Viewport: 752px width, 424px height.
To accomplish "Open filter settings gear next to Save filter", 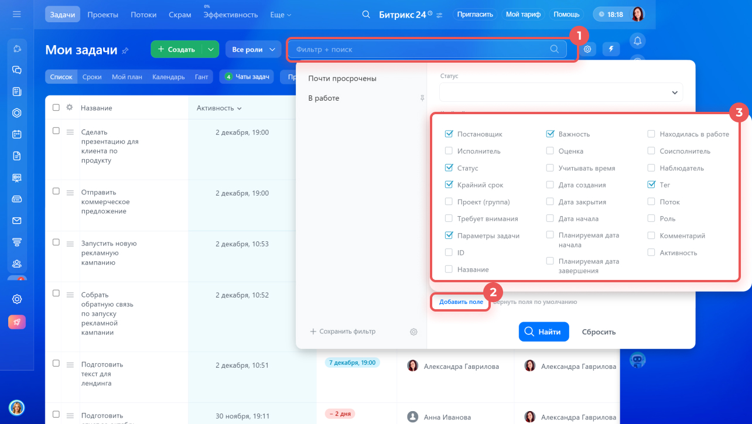I will tap(413, 332).
